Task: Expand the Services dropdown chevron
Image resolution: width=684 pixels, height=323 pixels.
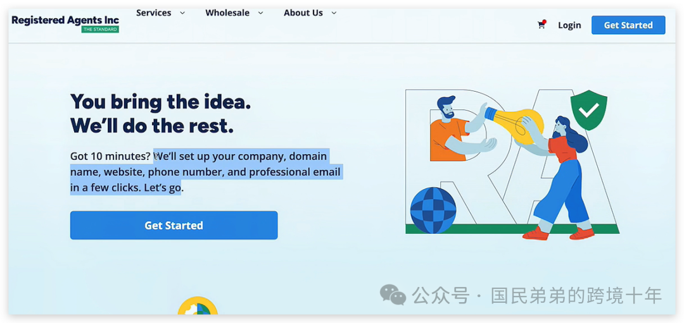Action: click(x=182, y=13)
